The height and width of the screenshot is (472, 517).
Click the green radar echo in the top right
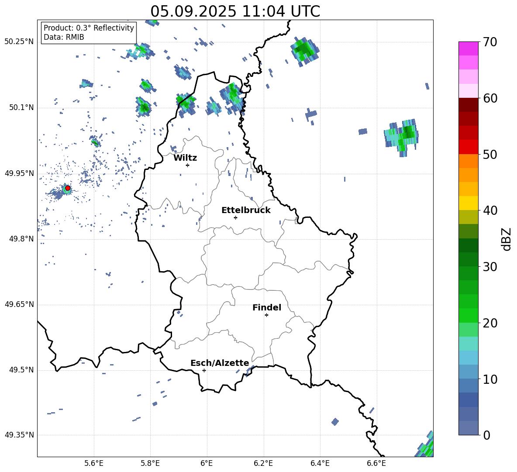coord(305,52)
